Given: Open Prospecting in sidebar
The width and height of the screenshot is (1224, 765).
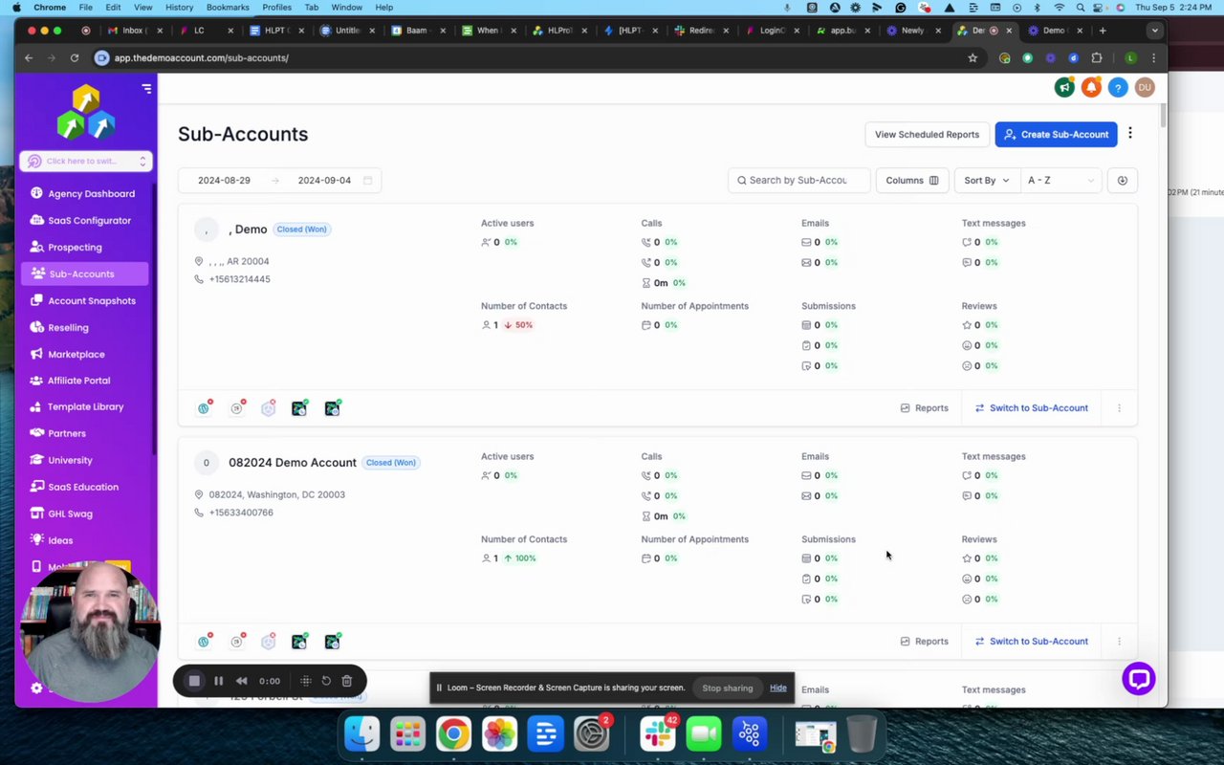Looking at the screenshot, I should pyautogui.click(x=83, y=247).
